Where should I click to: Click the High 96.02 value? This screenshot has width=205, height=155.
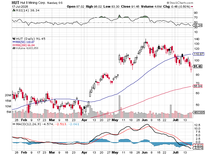coord(94,6)
